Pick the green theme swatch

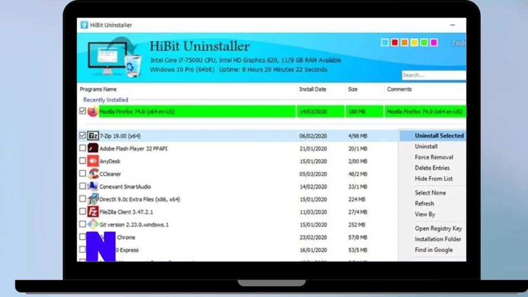[424, 42]
